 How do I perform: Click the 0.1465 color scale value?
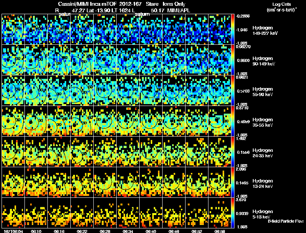tap(243, 183)
